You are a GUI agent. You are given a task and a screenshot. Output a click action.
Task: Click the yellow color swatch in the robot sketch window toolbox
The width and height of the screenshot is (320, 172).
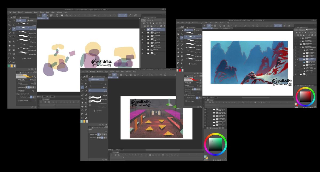12,66
